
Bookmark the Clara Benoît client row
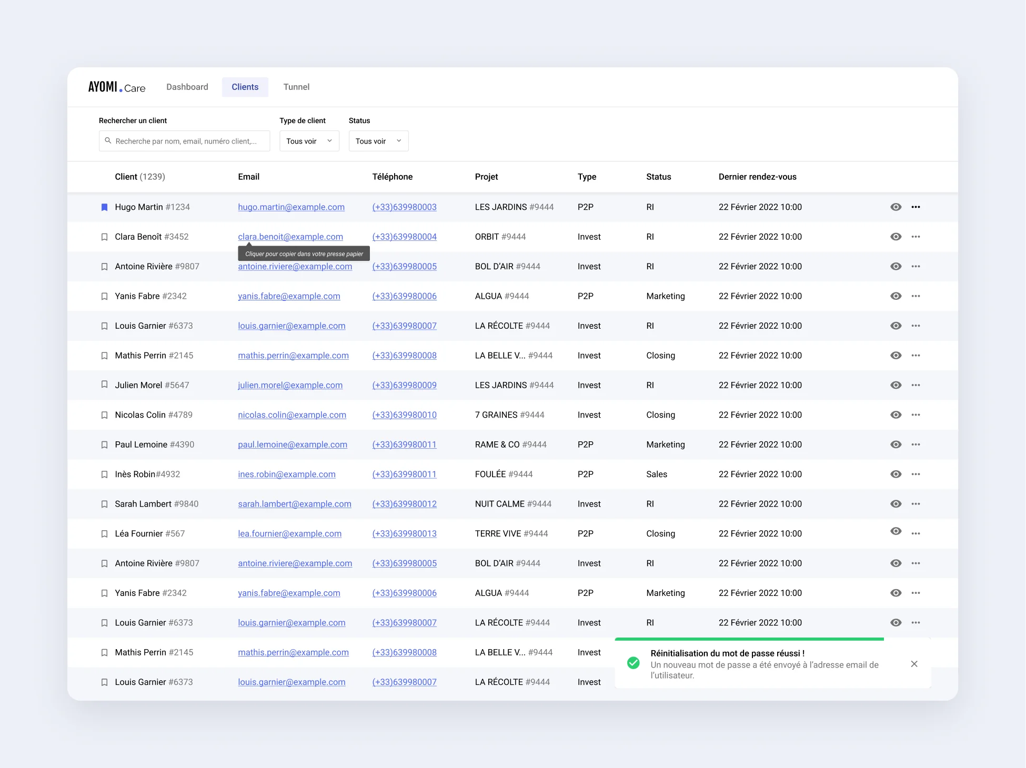[104, 237]
